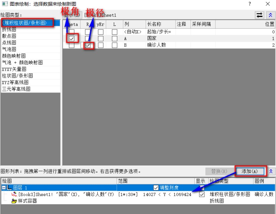Click 堆积柱状图/条形图 in plot type column

point(230,195)
